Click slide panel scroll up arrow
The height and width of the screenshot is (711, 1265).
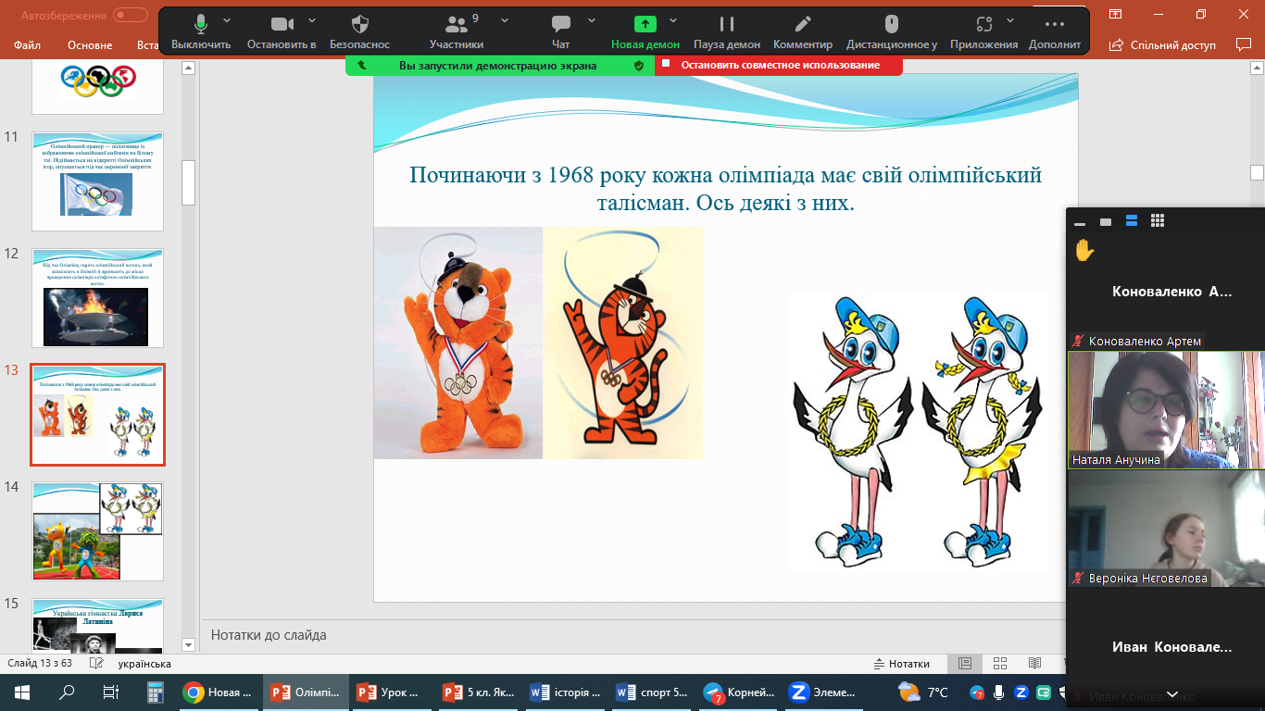189,68
